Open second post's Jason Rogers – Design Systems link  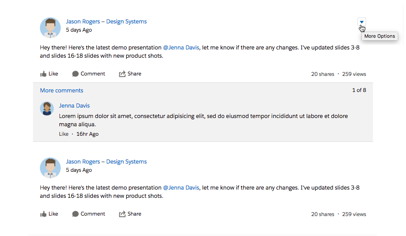click(106, 162)
